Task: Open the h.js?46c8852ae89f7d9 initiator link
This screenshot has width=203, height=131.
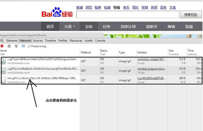Action: (151, 78)
